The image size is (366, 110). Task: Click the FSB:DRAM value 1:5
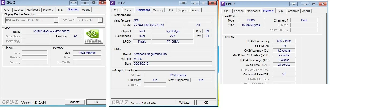[x=284, y=46]
